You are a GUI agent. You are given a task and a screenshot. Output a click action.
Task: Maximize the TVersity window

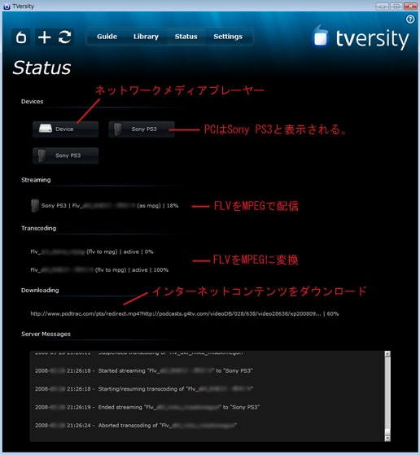(396, 6)
